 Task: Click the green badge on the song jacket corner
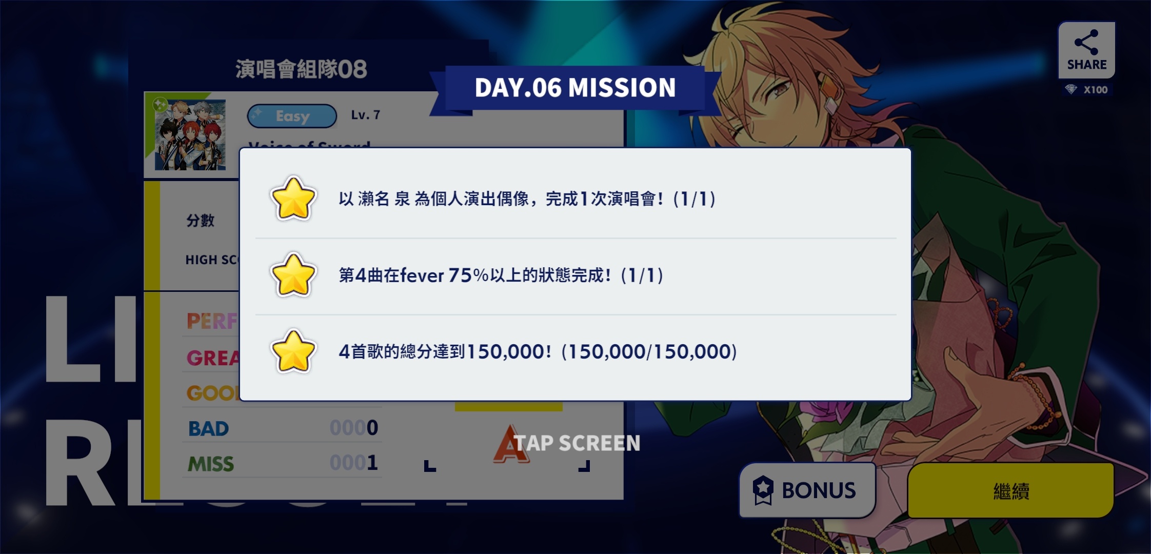coord(160,105)
